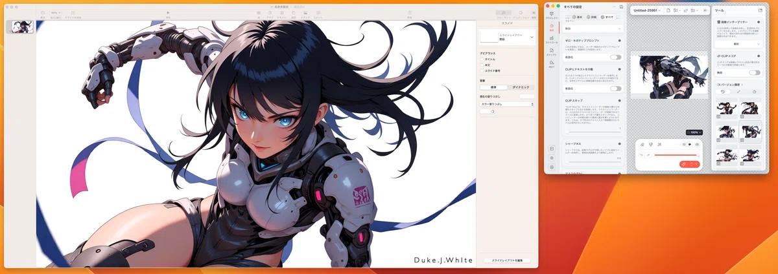Image resolution: width=778 pixels, height=274 pixels.
Task: Click the redo arrow in the canvas palette
Action: 648,155
